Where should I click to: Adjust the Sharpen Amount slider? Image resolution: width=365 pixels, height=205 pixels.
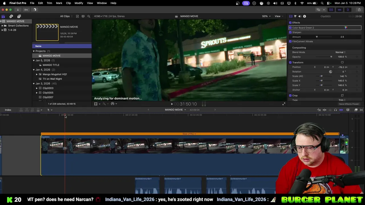(317, 37)
